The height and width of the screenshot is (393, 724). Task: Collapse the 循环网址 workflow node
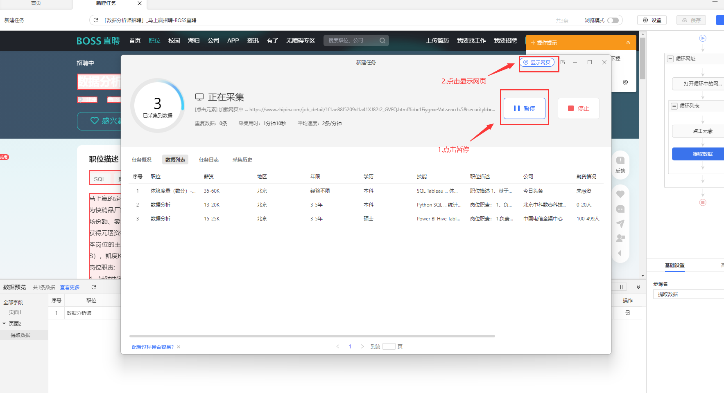(x=670, y=59)
